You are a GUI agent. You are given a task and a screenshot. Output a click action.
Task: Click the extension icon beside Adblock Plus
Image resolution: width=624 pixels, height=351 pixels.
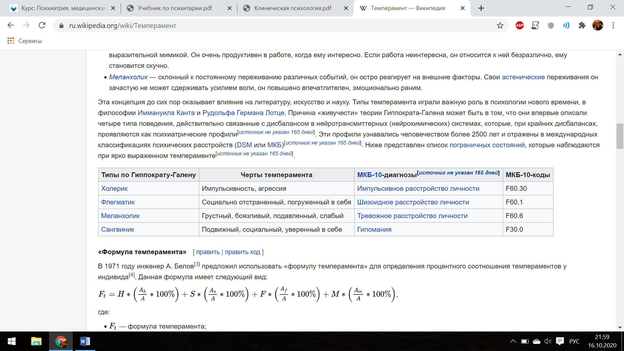[x=535, y=25]
